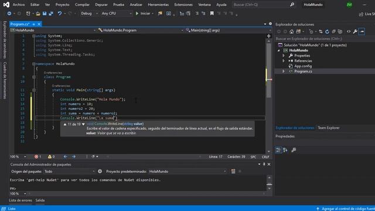Expand the Referencias node in Solution Explorer
This screenshot has height=211, width=375.
[x=284, y=61]
